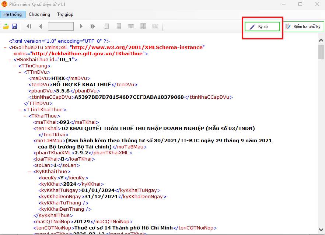325x235 pixels.
Task: Collapse the TTinDVu XML node
Action: click(x=20, y=72)
